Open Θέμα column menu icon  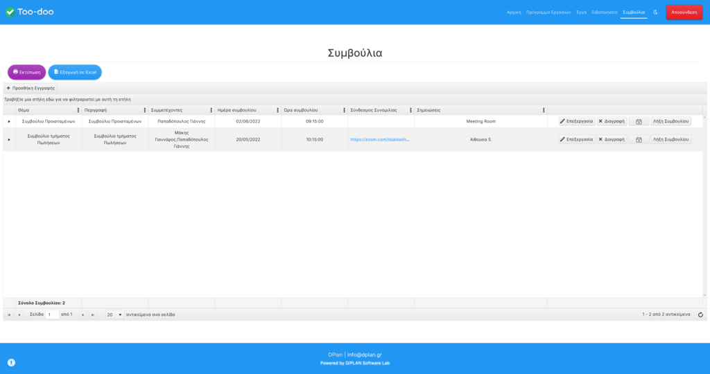[x=78, y=110]
